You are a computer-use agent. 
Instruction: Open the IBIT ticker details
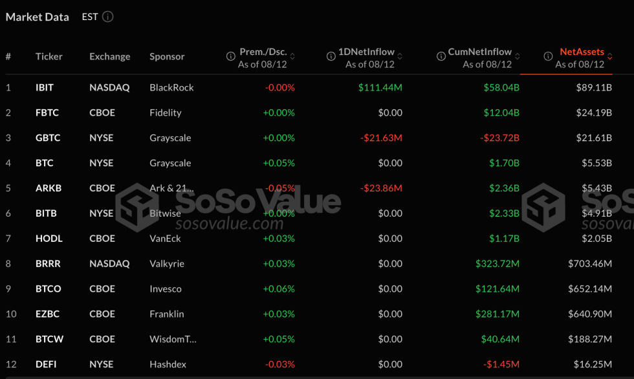tap(45, 87)
